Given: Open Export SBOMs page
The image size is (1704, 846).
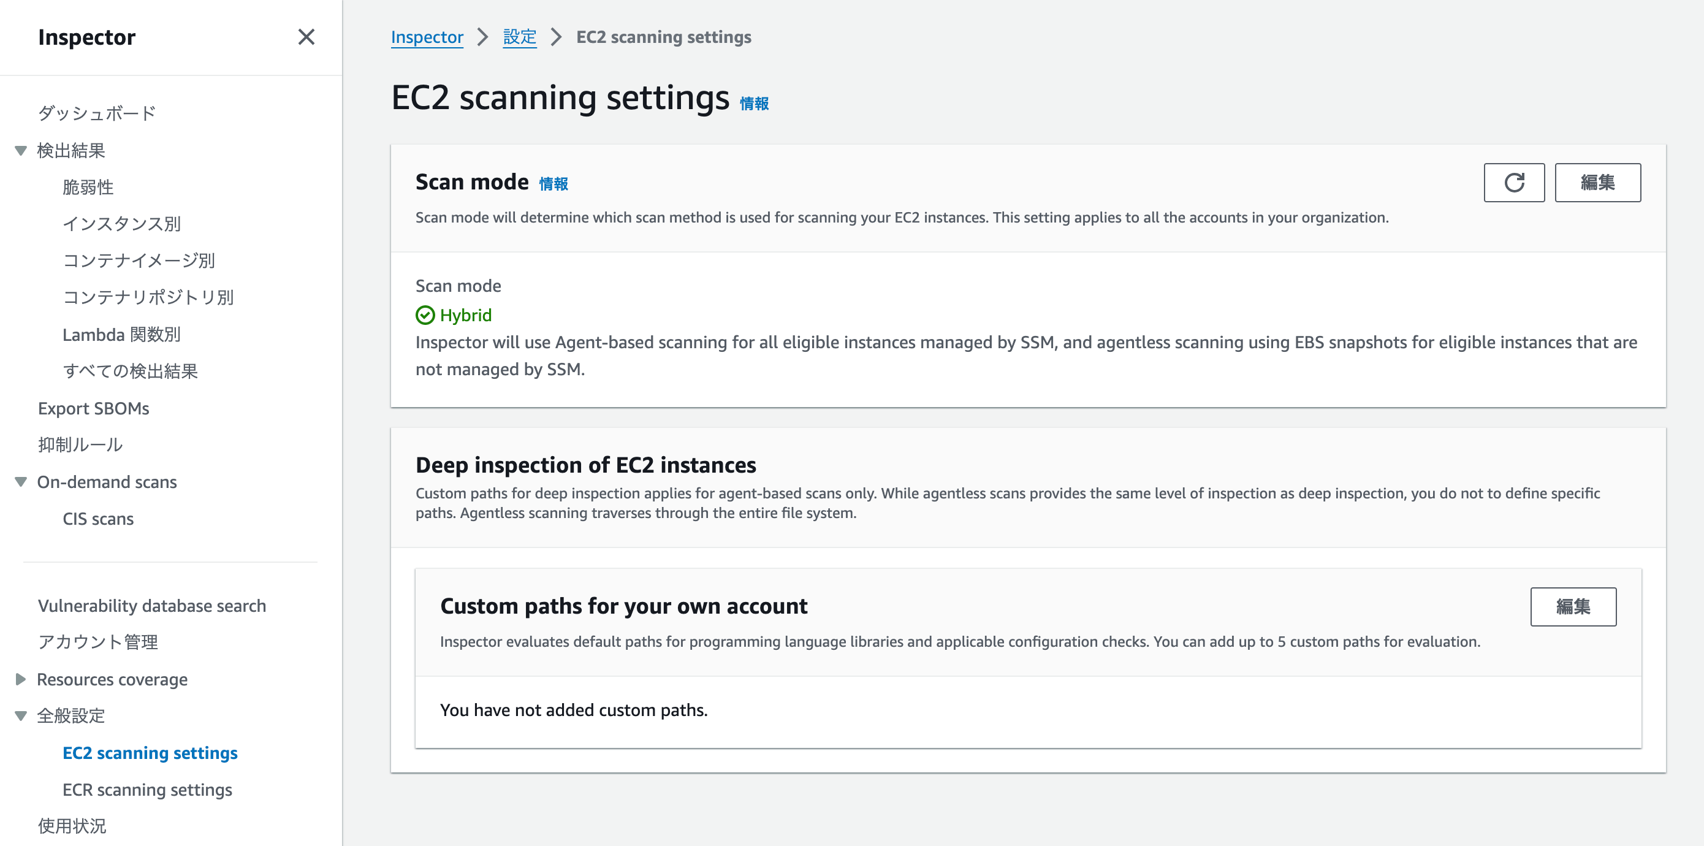Looking at the screenshot, I should click(94, 408).
